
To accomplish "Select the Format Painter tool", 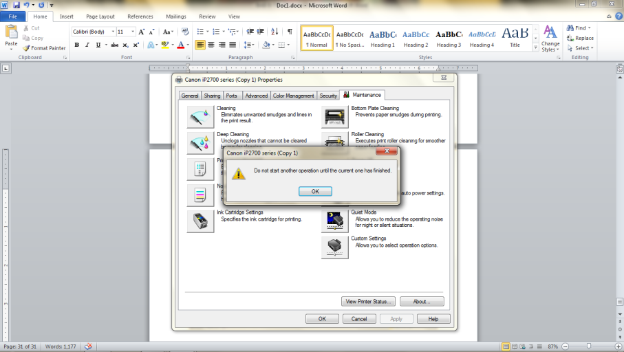I will (44, 48).
